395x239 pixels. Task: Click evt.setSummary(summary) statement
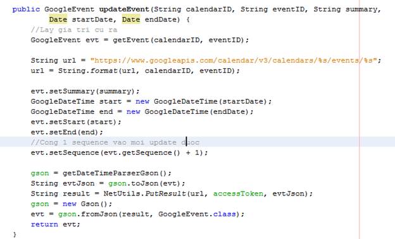tap(85, 91)
